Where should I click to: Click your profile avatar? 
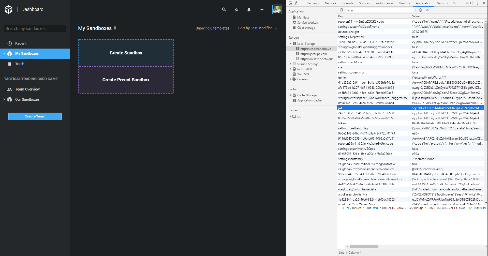[277, 9]
